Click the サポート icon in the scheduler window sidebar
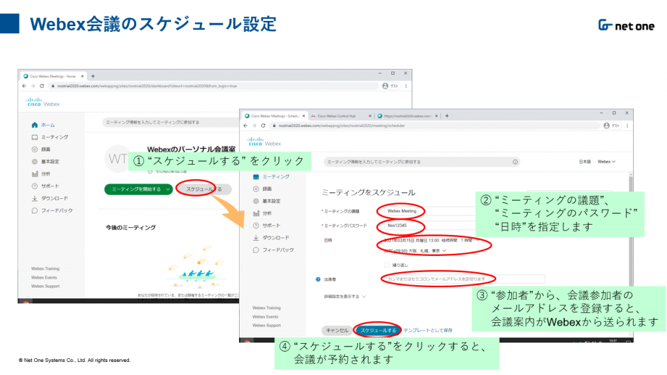 [256, 226]
